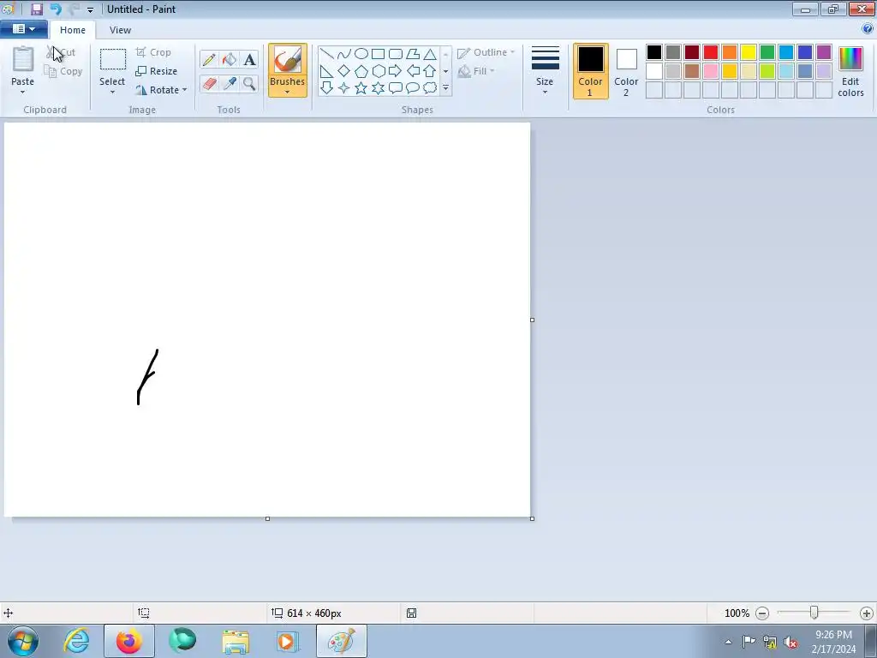Pick the purple color swatch
877x658 pixels.
823,52
